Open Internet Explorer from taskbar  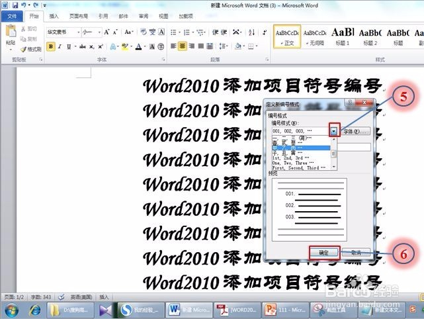click(34, 310)
